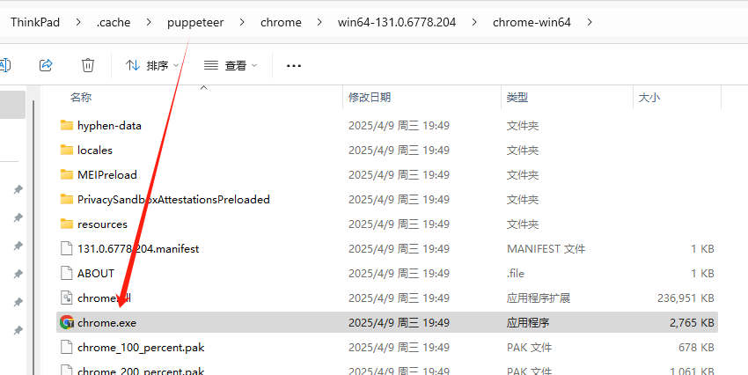Expand chevron after puppeteer breadcrumb

point(242,22)
